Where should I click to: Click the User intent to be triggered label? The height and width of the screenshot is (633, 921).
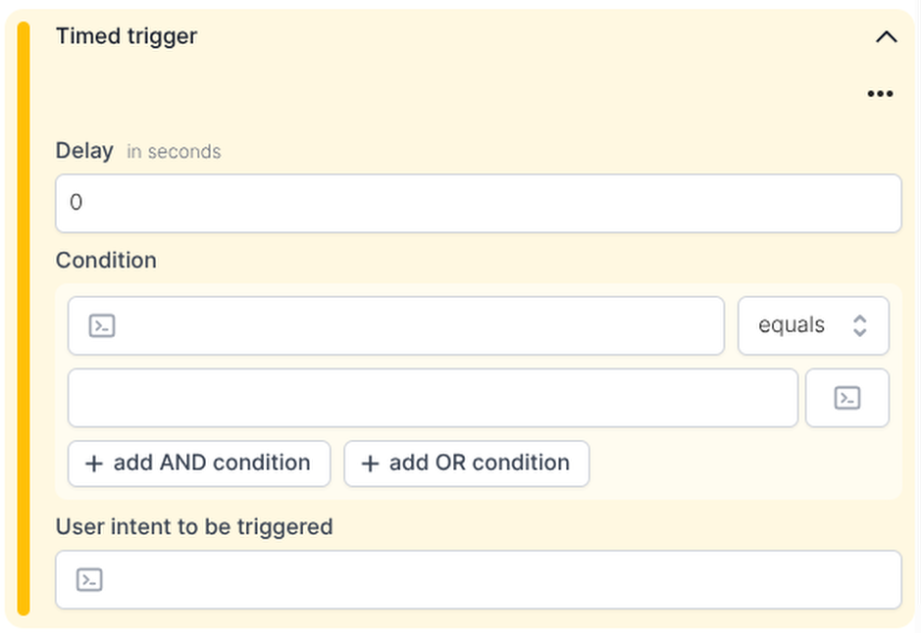(194, 527)
